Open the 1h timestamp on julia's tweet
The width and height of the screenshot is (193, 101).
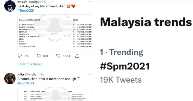point(42,74)
